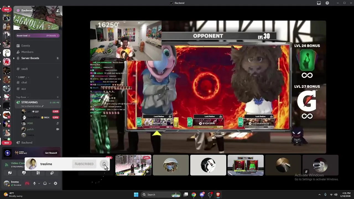Open the Hello Kitty server icon
Screen dimensions: 354x199
click(7, 97)
